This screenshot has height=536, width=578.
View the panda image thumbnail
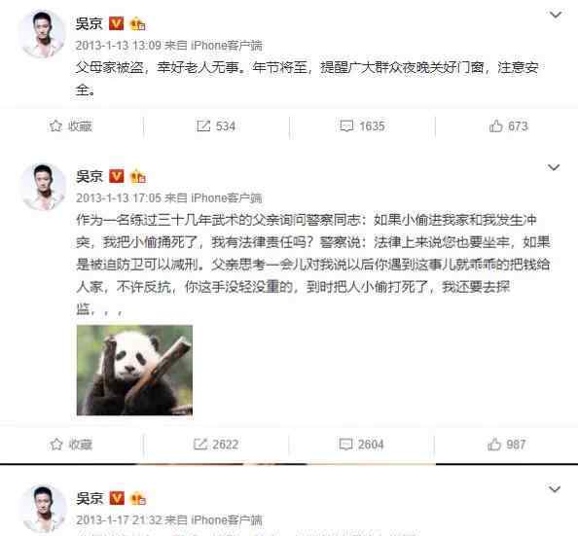(134, 370)
